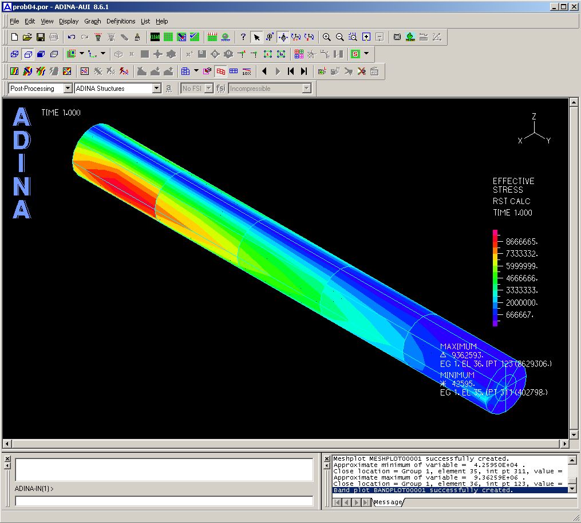
Task: Click the snapshot camera icon
Action: 397,37
